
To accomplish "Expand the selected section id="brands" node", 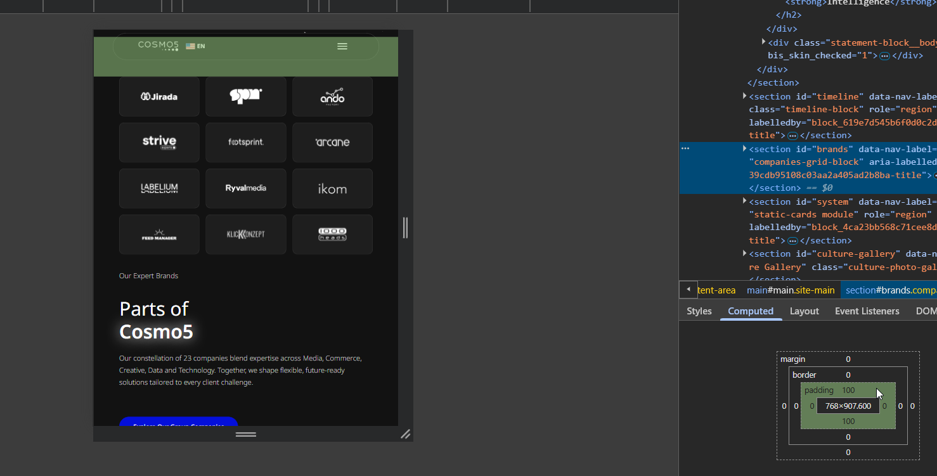I will coord(745,148).
